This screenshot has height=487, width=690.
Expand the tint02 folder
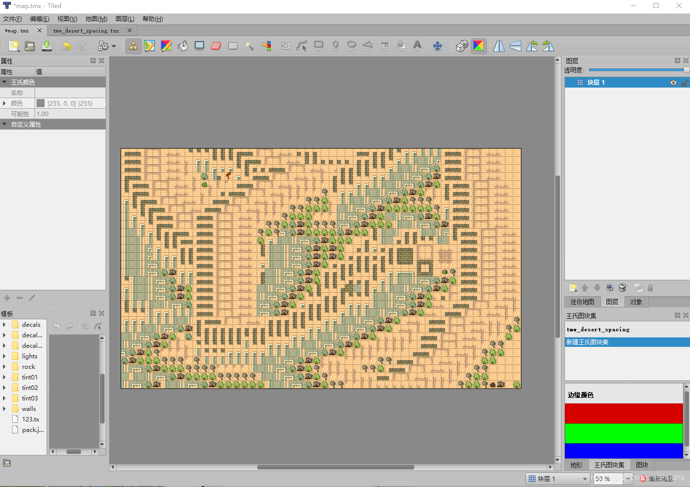5,387
